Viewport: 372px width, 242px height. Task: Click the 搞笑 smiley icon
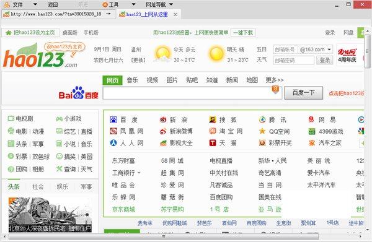click(x=59, y=157)
